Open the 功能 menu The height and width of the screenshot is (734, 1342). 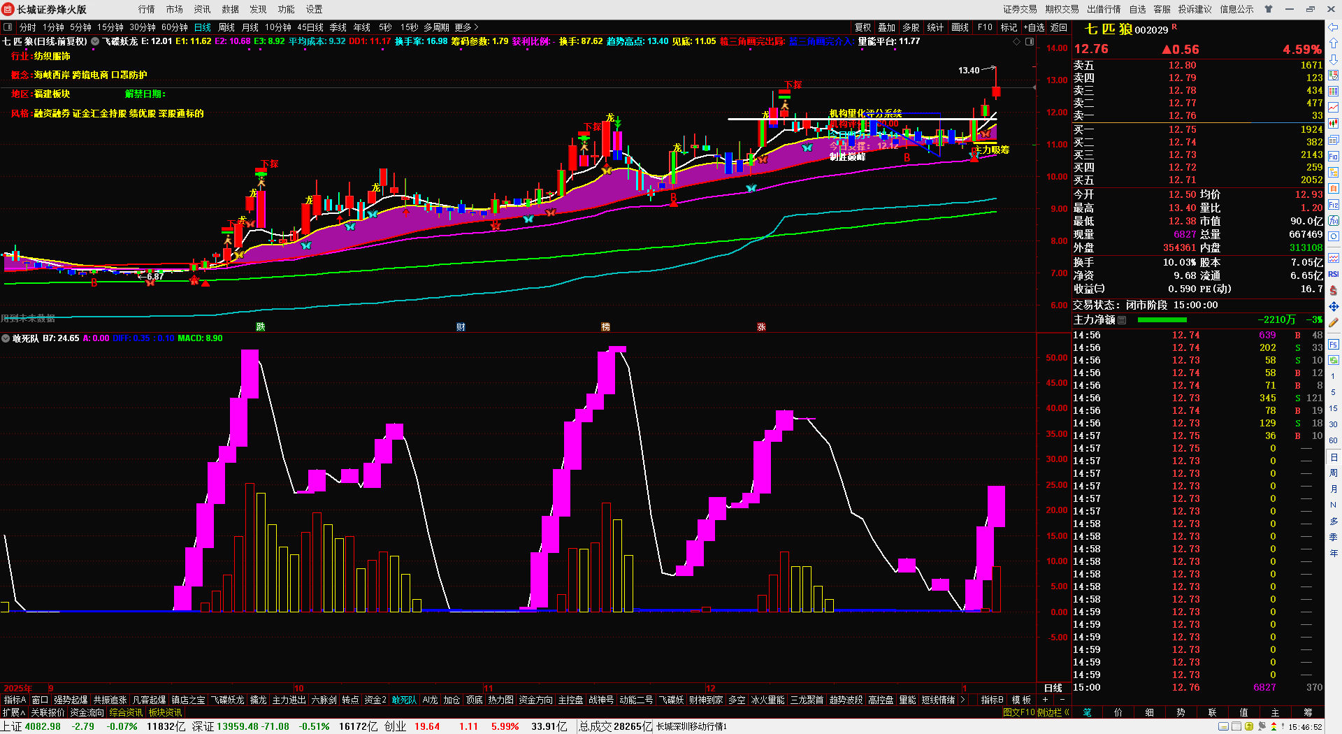point(287,9)
